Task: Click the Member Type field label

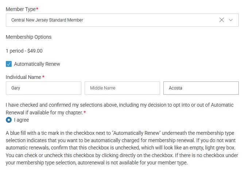Action: (20, 8)
